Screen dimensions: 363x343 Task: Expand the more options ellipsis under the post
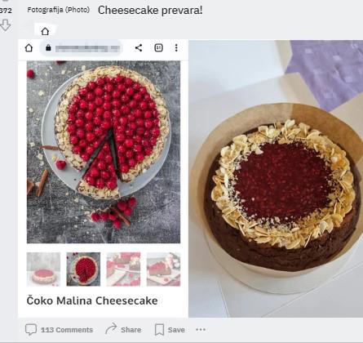[x=201, y=330]
